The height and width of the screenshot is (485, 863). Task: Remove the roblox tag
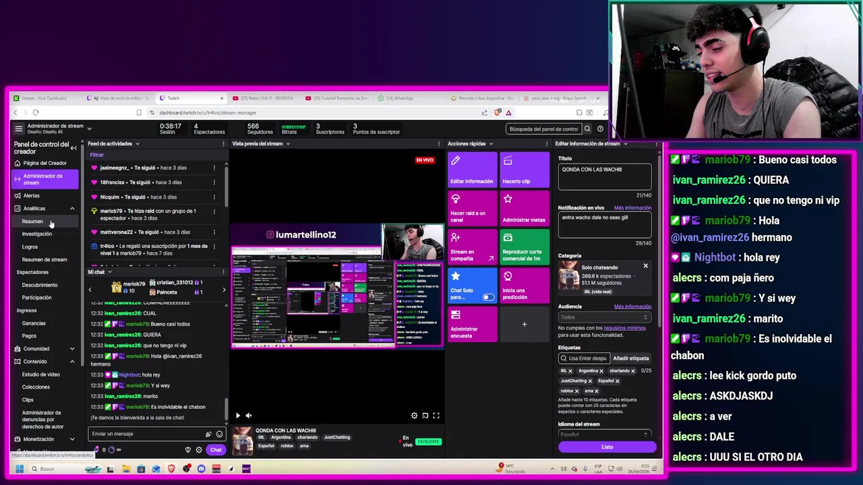tap(576, 391)
